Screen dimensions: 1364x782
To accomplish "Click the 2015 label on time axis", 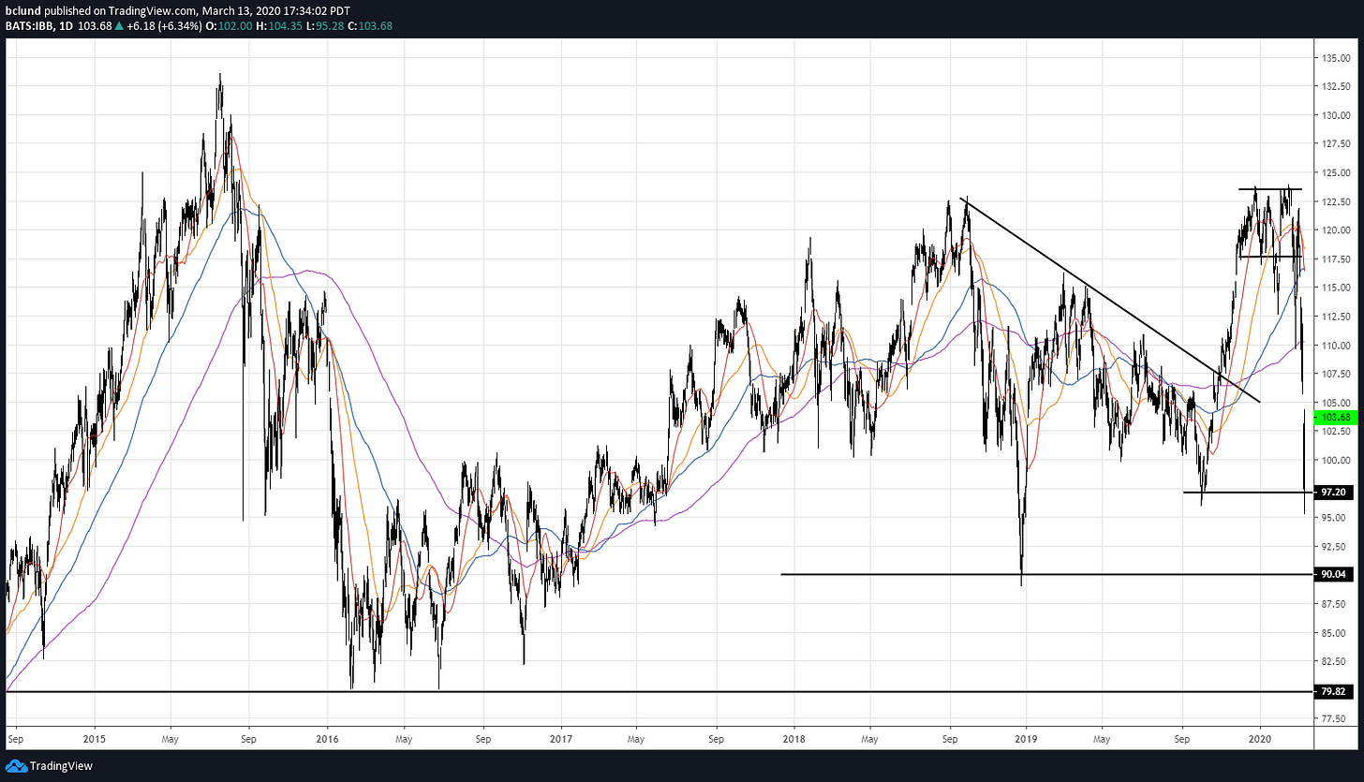I will 94,738.
